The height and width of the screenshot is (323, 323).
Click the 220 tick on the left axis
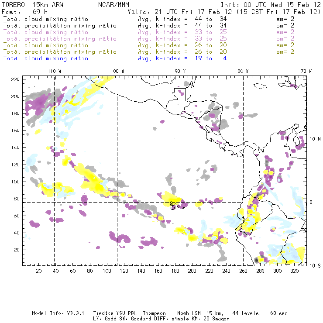16,79
